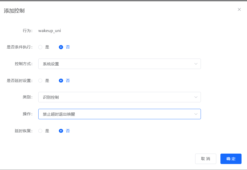Image resolution: width=247 pixels, height=170 pixels.
Task: Select the 是 radio button for 延时恢复
Action: [x=40, y=131]
